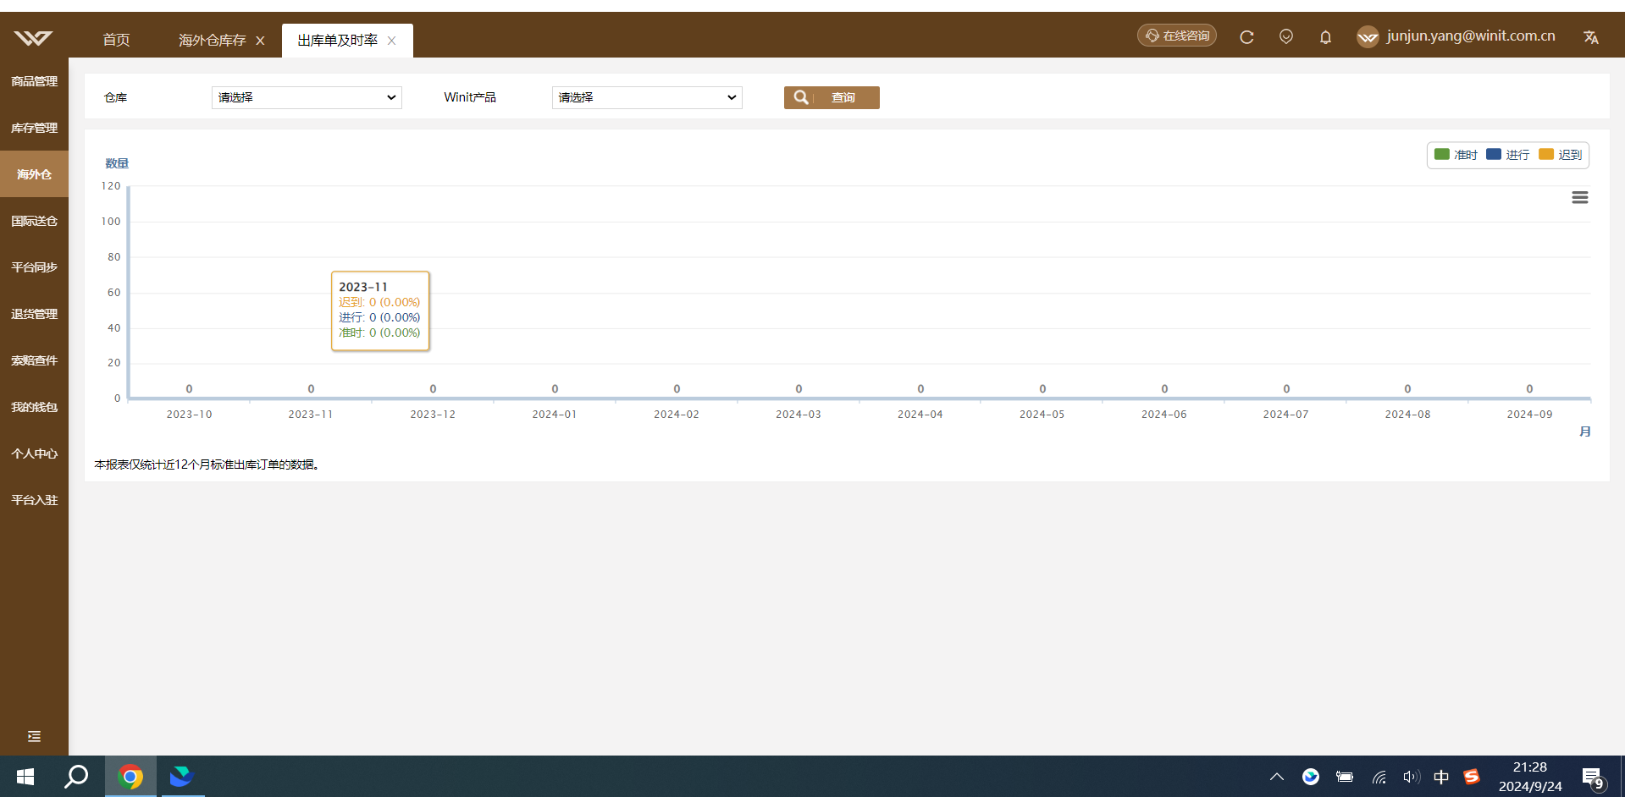Open 我的钱包 in the sidebar
Screen dimensions: 1625x797
tap(34, 407)
